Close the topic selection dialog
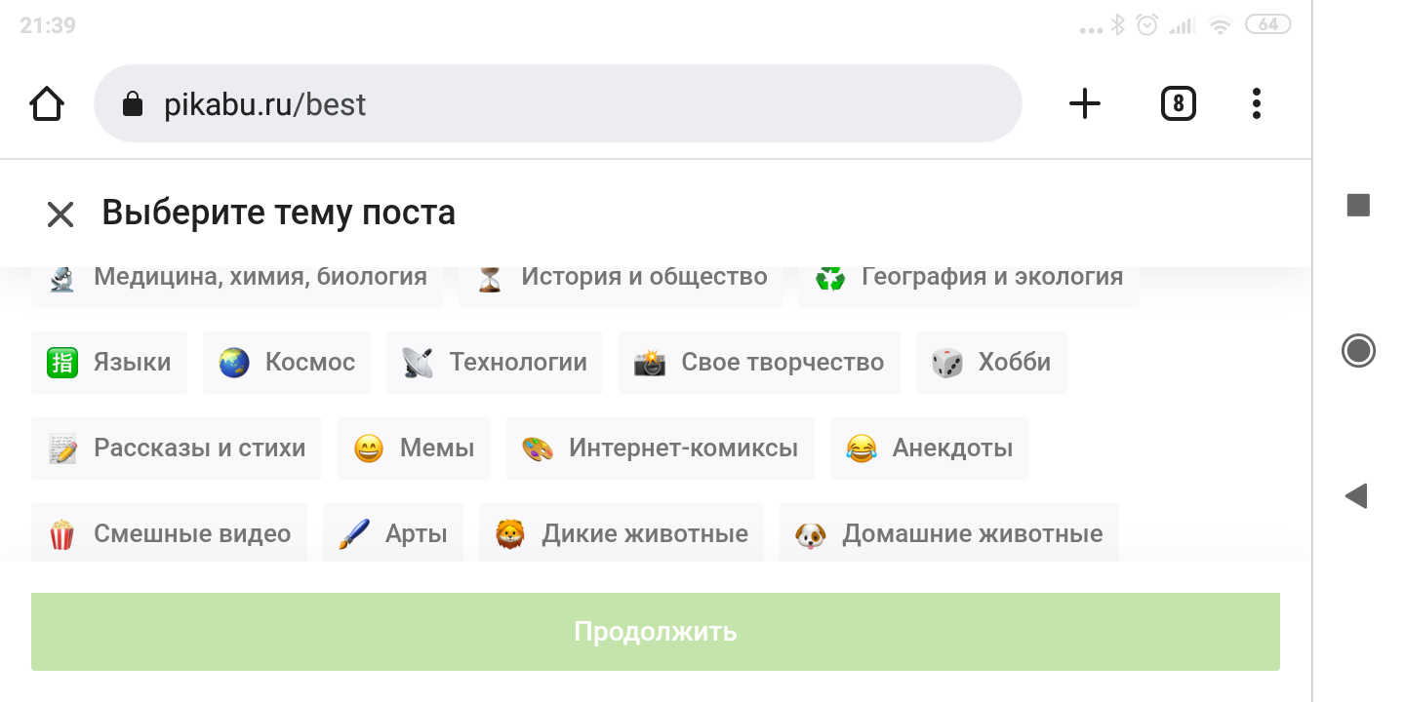 pos(60,214)
